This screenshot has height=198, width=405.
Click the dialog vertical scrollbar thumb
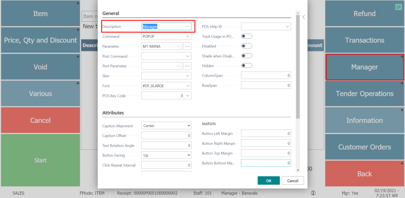298,67
